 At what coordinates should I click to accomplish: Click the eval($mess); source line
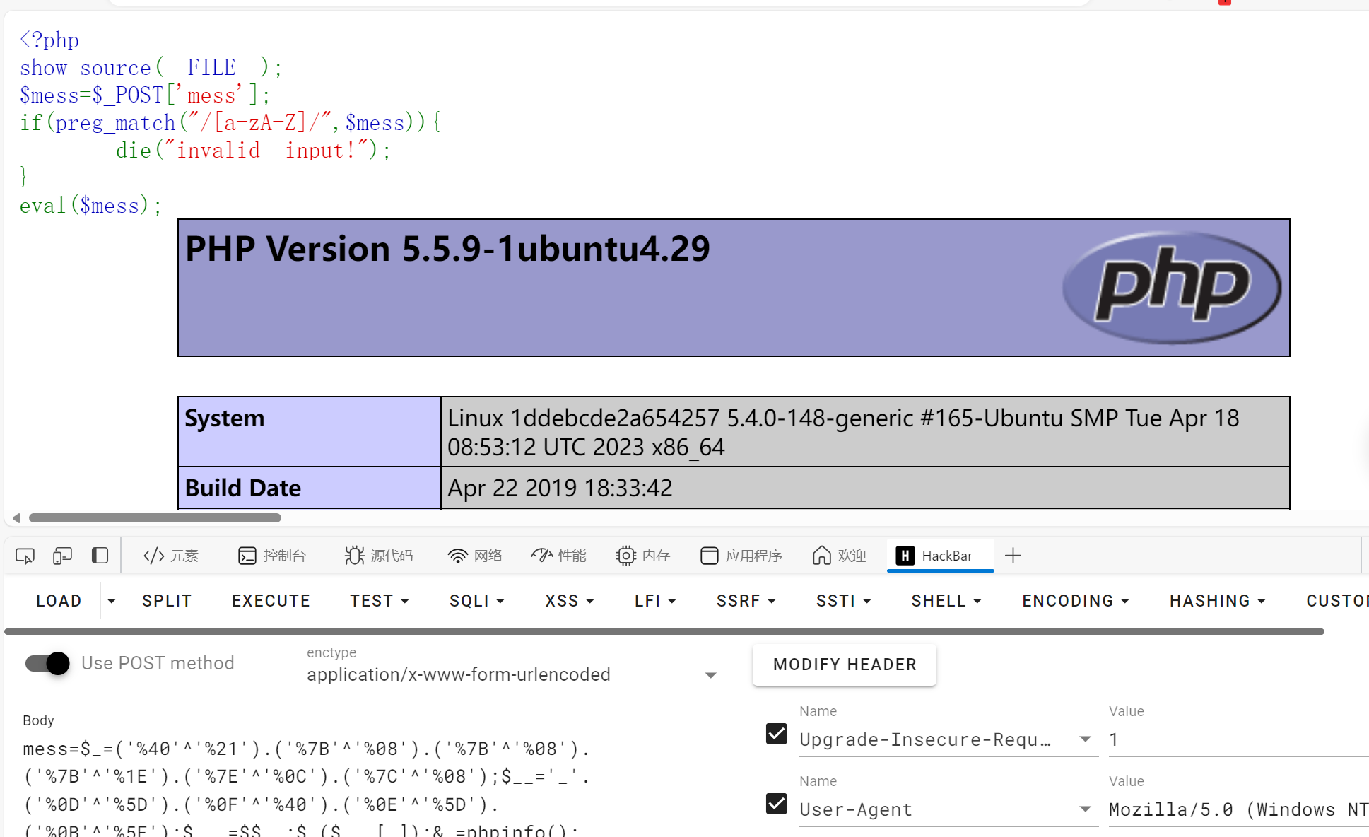[90, 206]
